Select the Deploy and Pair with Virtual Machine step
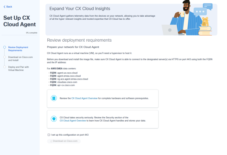Screen dimensions: 227x155 coord(19,69)
